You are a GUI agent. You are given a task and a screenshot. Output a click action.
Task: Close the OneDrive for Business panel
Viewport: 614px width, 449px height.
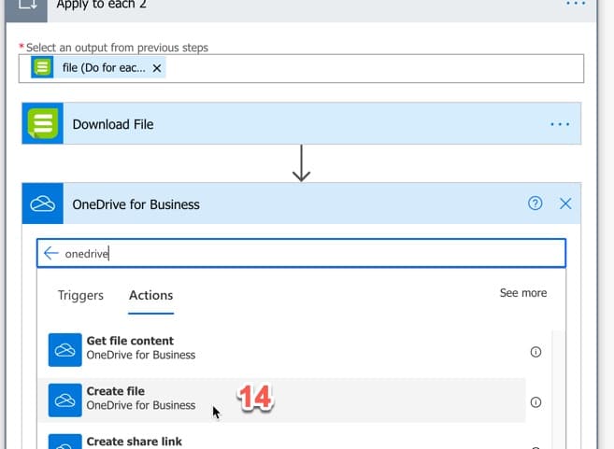(565, 203)
